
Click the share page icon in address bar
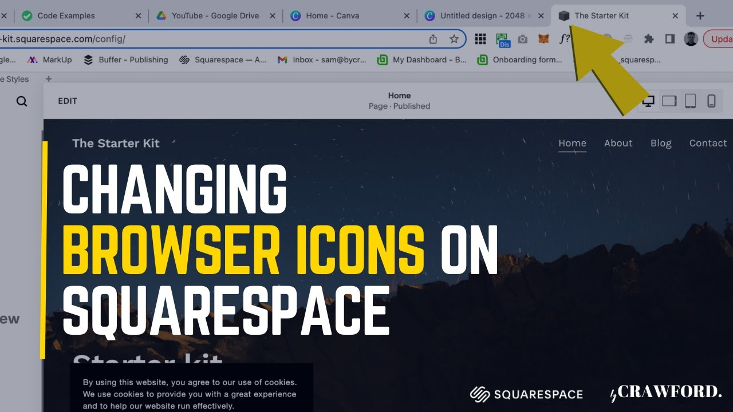[x=433, y=39]
